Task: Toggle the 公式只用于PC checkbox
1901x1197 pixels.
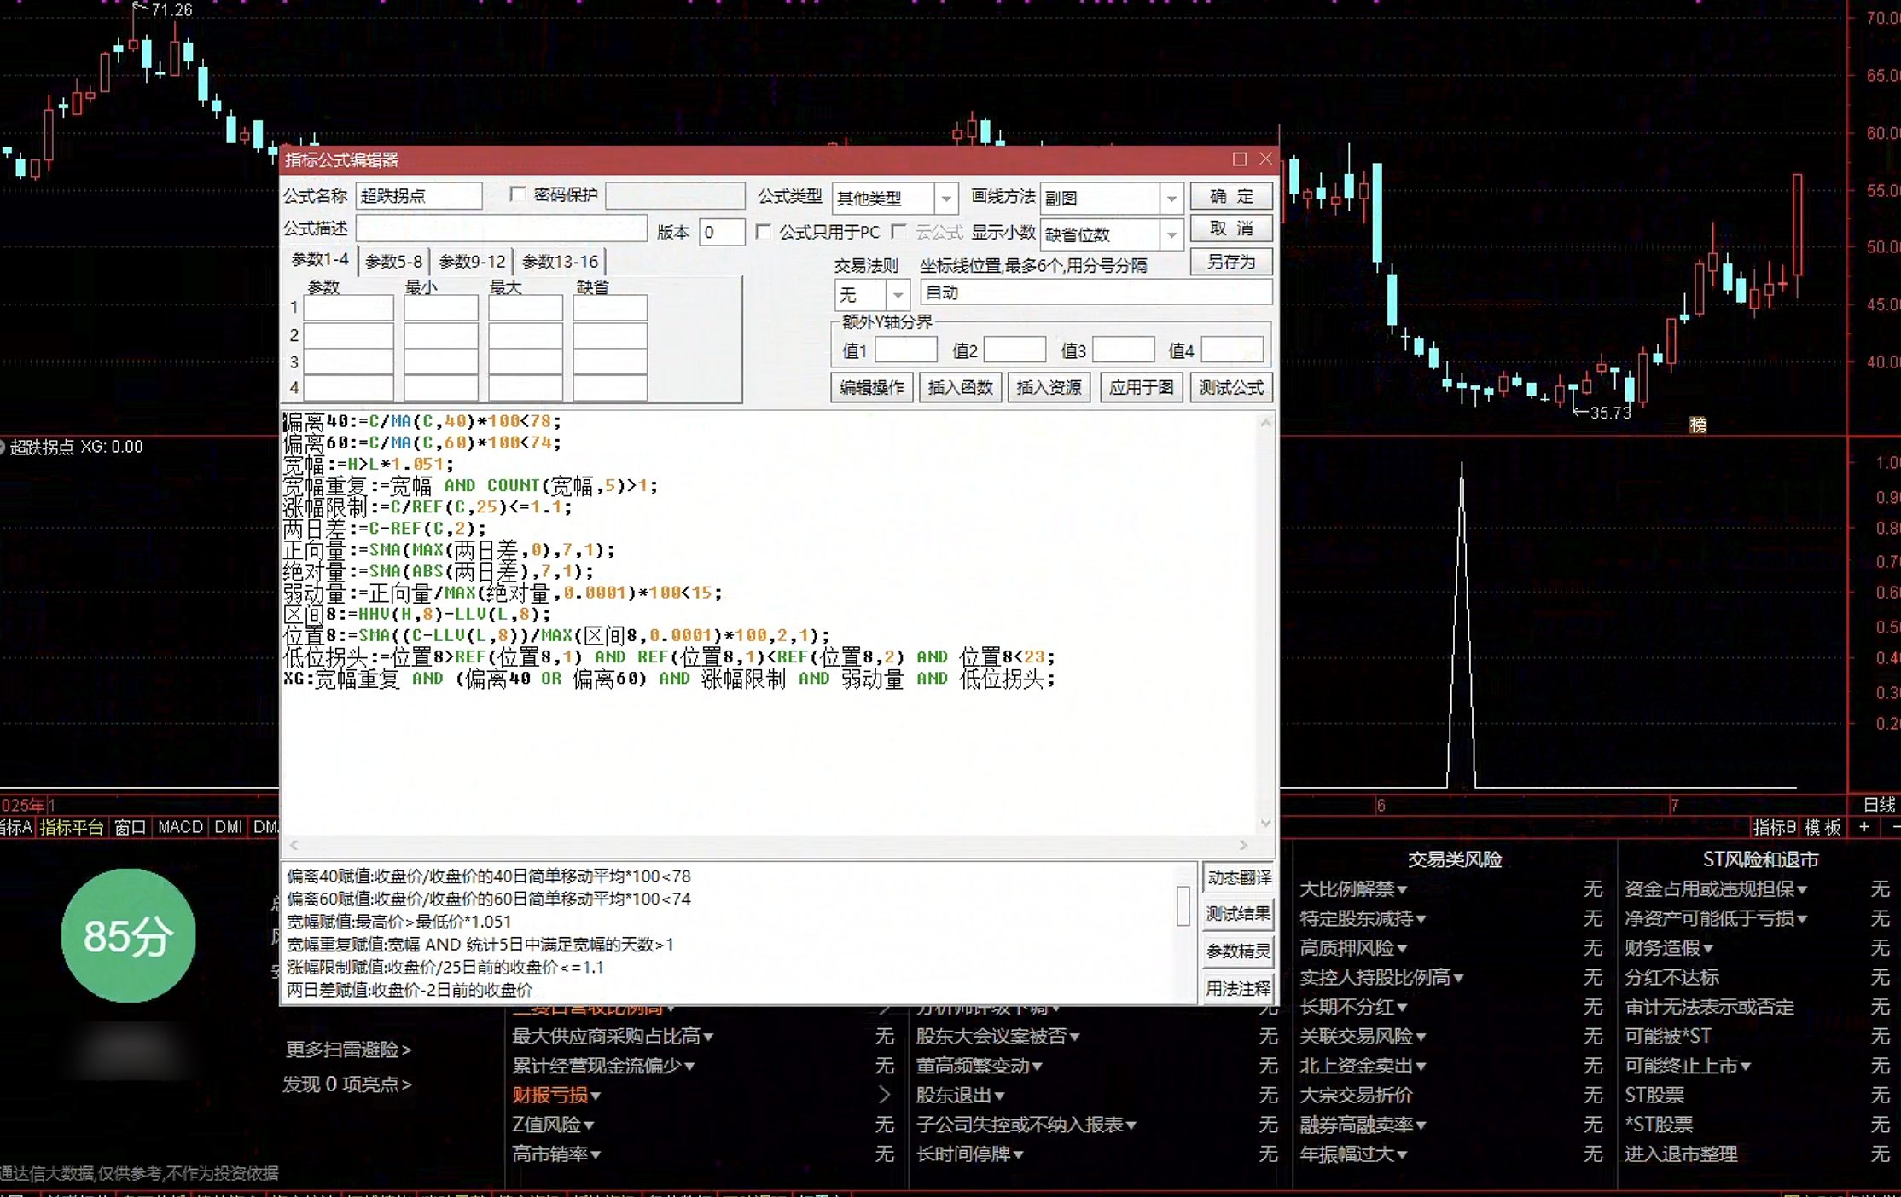Action: [x=764, y=231]
